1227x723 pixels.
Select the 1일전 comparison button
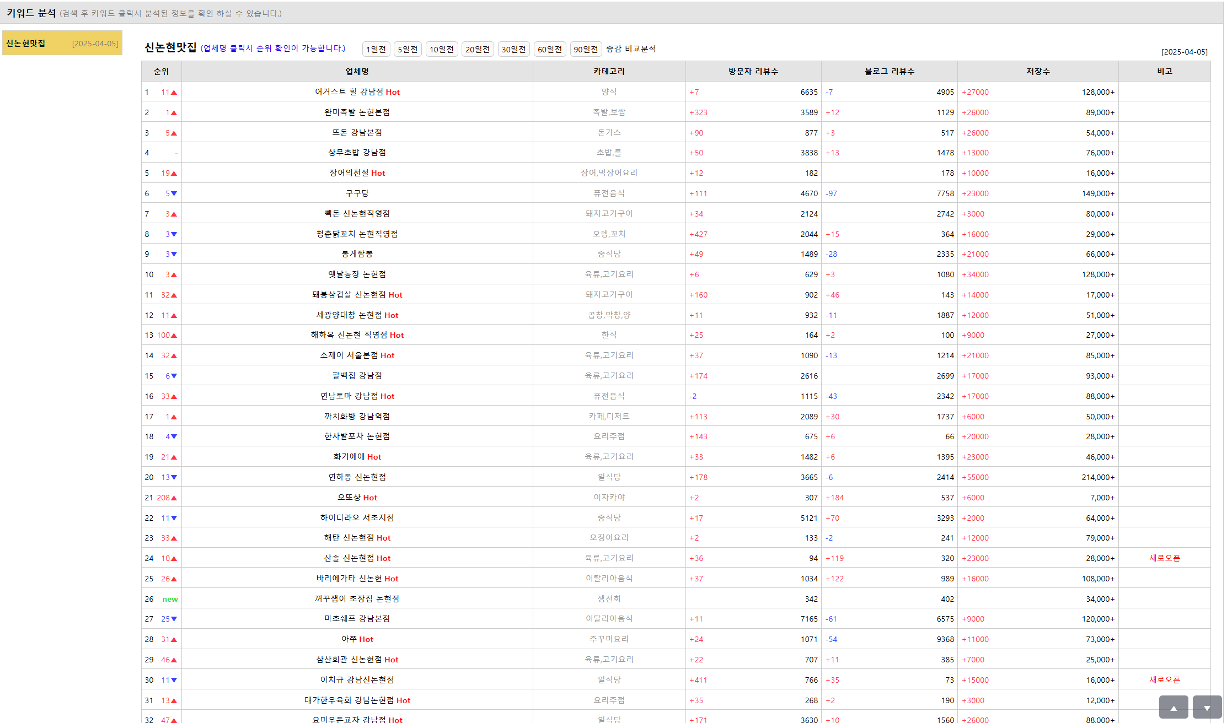[376, 49]
